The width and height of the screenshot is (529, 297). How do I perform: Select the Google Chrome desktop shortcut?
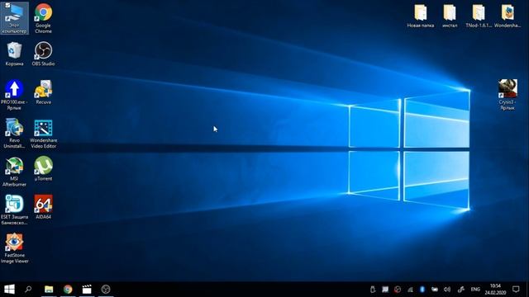click(43, 18)
